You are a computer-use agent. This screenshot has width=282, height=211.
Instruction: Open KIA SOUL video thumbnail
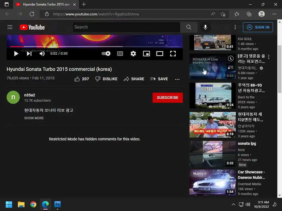tap(213, 43)
